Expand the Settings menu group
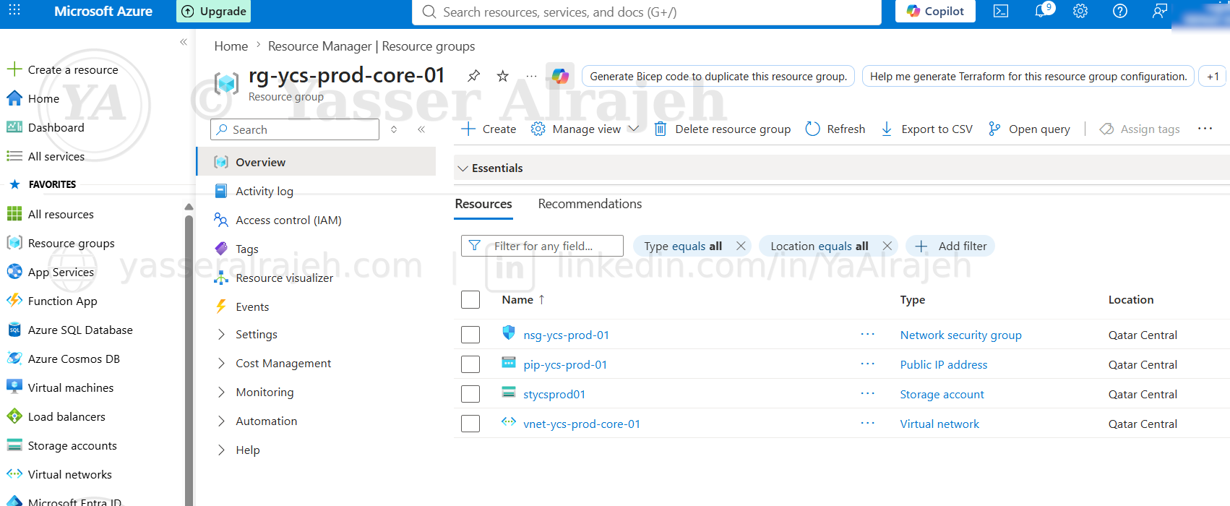This screenshot has height=506, width=1230. [221, 334]
